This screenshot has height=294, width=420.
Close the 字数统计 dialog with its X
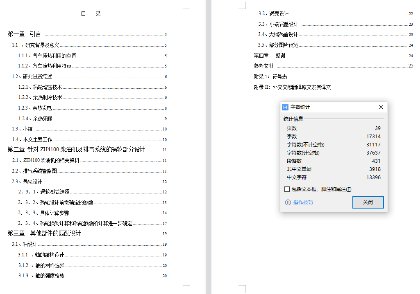tap(381, 107)
